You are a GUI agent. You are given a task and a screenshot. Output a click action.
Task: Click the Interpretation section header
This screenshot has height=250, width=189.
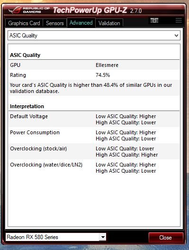pos(27,106)
